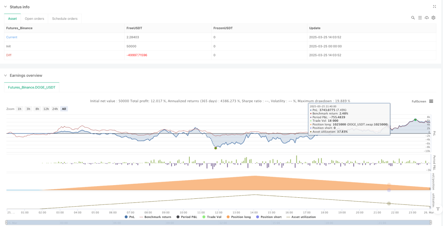Set chart zoom to 12h
Image resolution: width=443 pixels, height=226 pixels.
(x=46, y=109)
